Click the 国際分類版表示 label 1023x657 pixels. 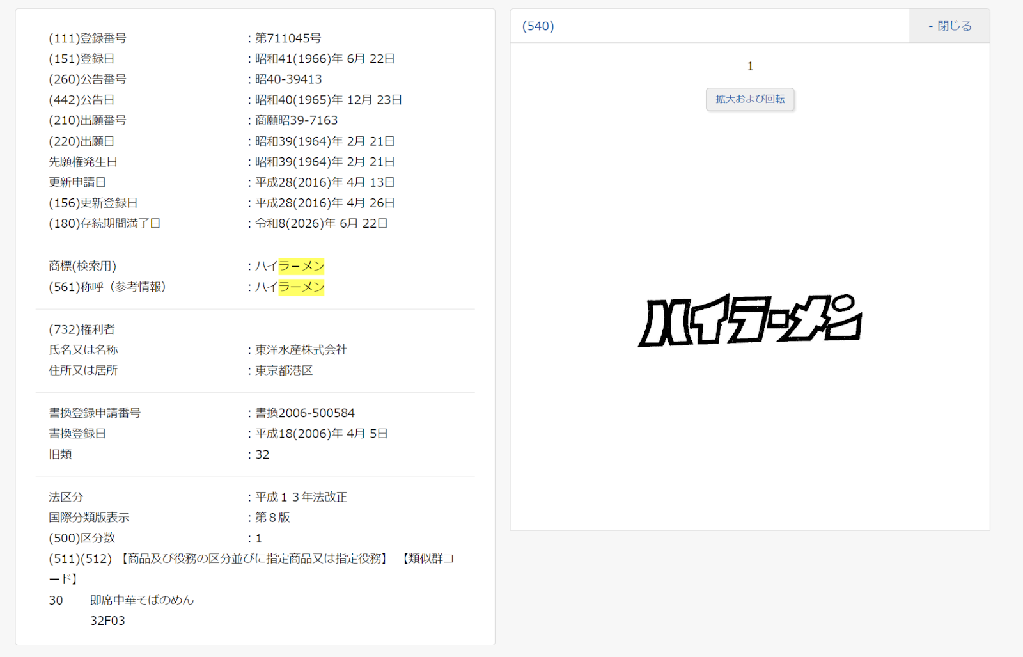89,518
